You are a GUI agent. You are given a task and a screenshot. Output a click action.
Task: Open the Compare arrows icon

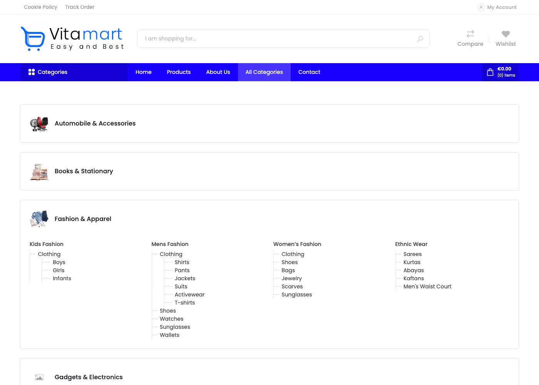[470, 34]
